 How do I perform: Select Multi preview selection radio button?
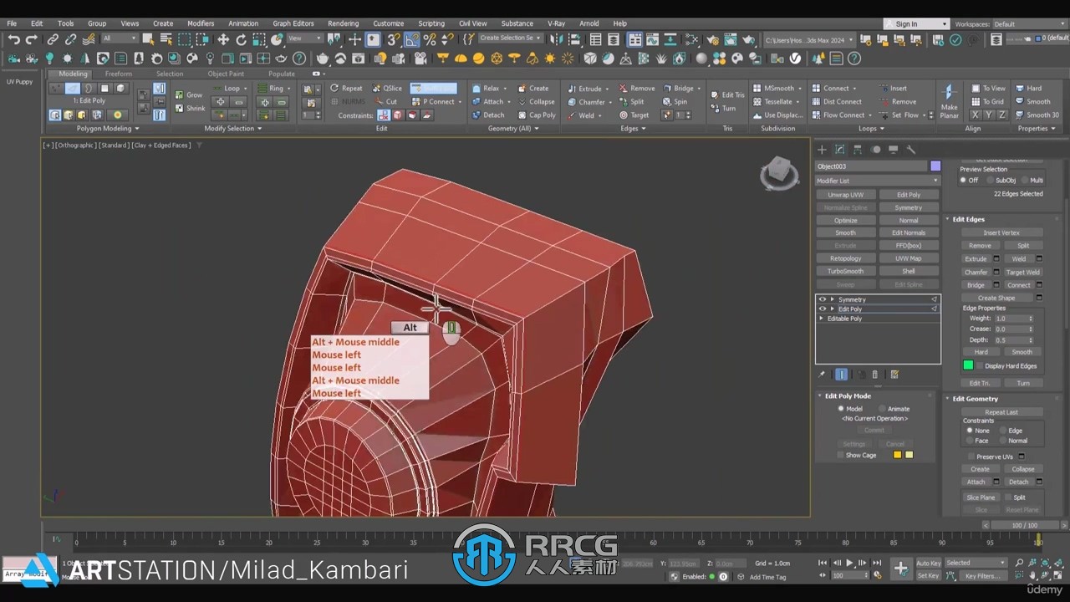1023,180
